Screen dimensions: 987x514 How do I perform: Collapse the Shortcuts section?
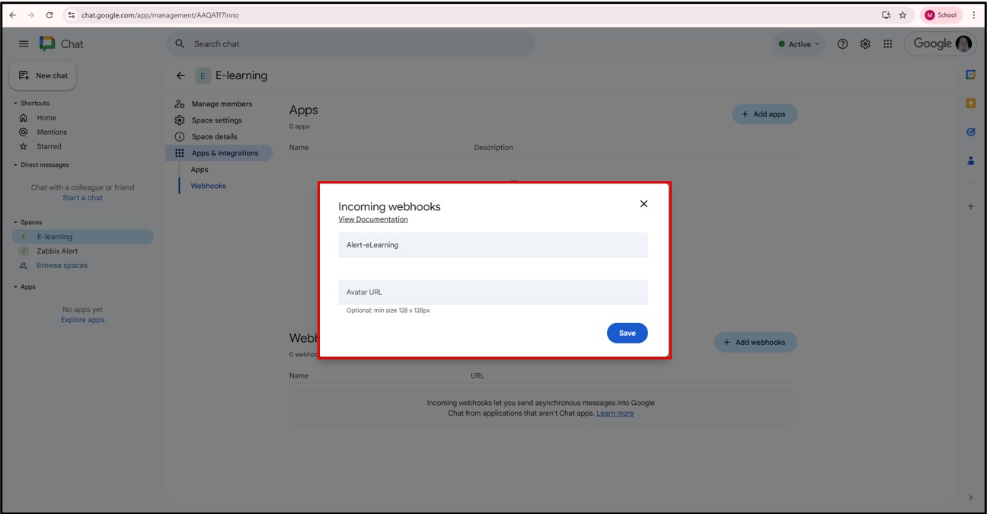tap(16, 104)
